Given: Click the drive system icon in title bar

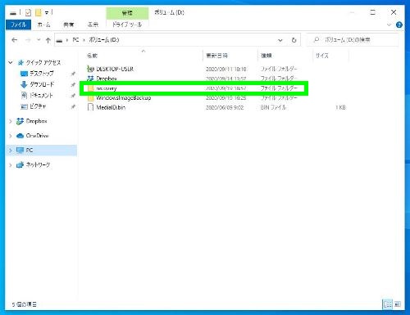Looking at the screenshot, I should [13, 13].
